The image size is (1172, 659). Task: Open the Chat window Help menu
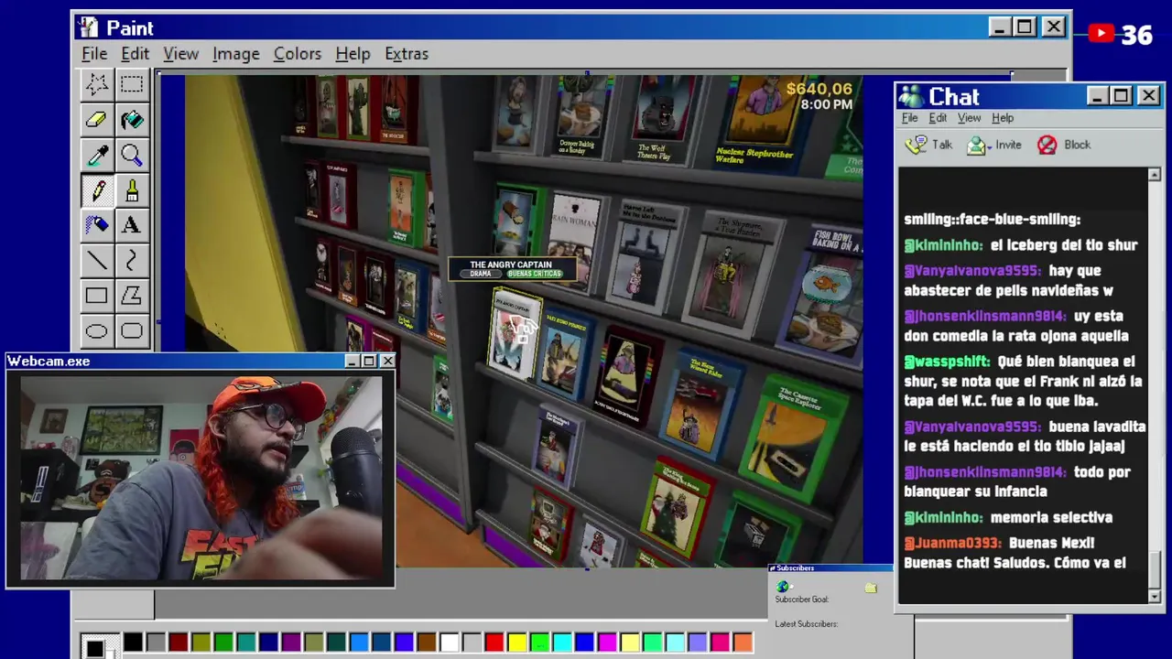pyautogui.click(x=1003, y=118)
